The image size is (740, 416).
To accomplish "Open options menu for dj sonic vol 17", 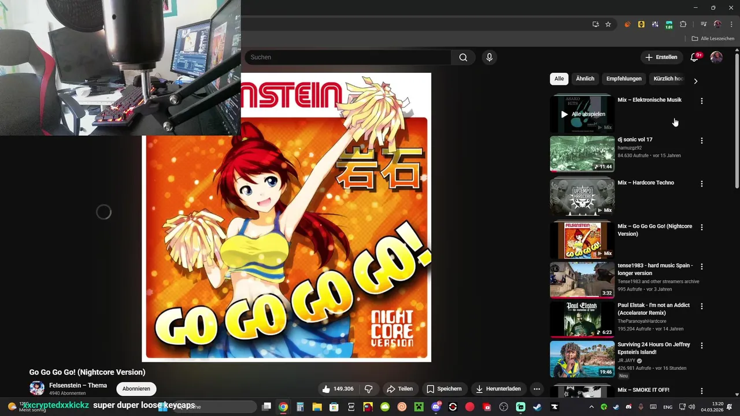I will [702, 140].
